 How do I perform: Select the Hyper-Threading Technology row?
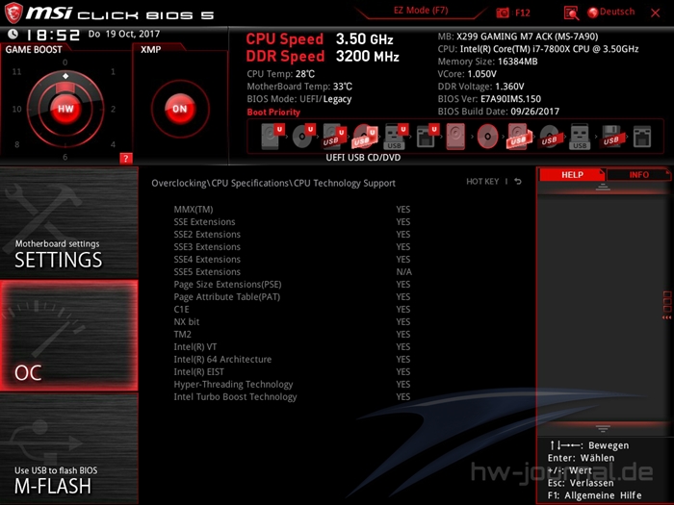pyautogui.click(x=293, y=385)
